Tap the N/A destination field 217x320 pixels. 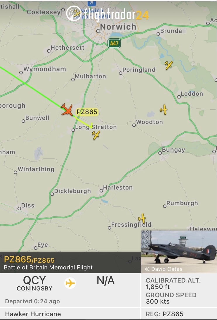pyautogui.click(x=105, y=281)
